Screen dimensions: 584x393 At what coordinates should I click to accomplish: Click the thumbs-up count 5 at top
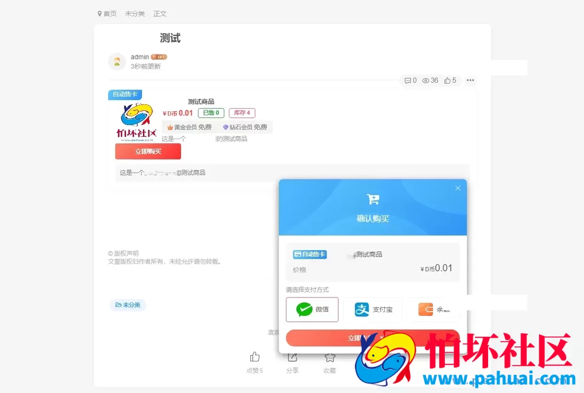click(450, 80)
